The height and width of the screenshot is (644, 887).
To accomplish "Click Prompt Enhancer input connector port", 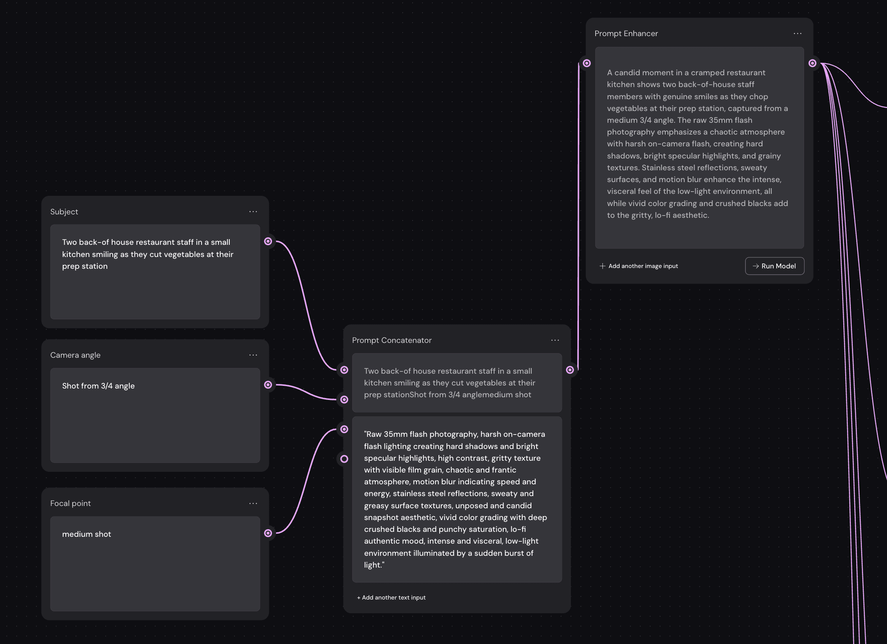I will tap(587, 63).
